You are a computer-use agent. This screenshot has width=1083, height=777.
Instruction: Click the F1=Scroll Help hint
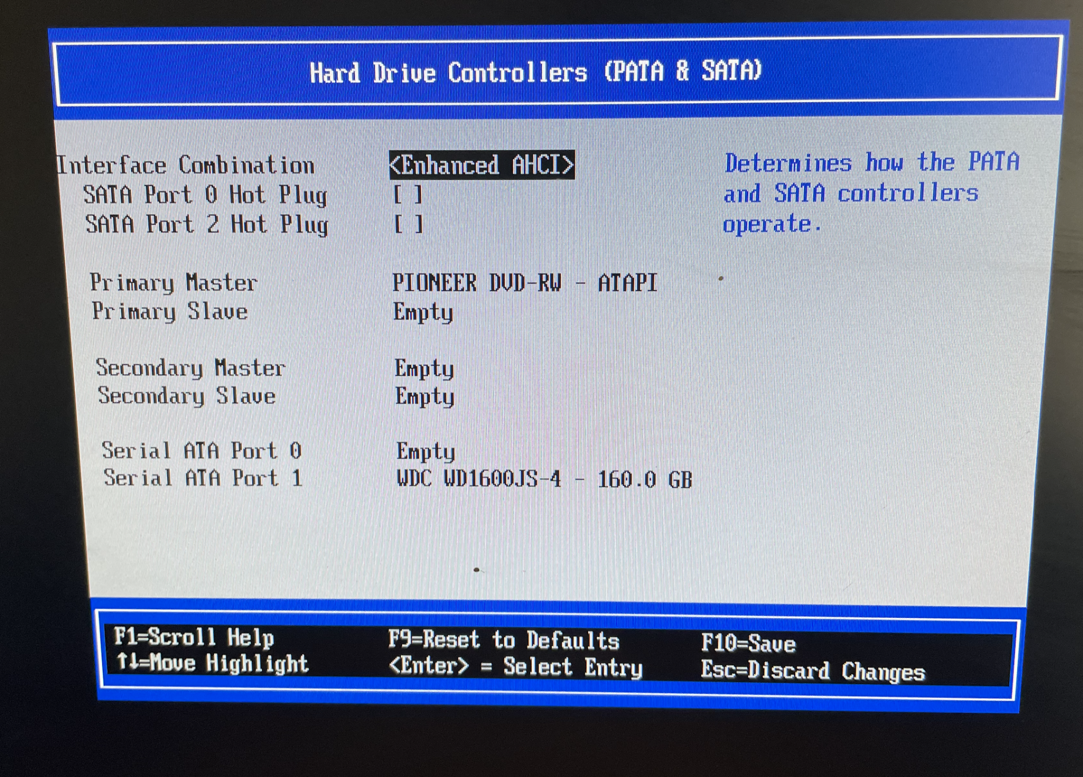194,637
